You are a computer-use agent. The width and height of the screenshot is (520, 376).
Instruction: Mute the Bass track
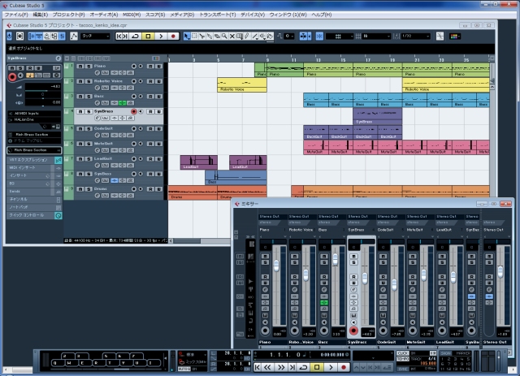tap(80, 97)
